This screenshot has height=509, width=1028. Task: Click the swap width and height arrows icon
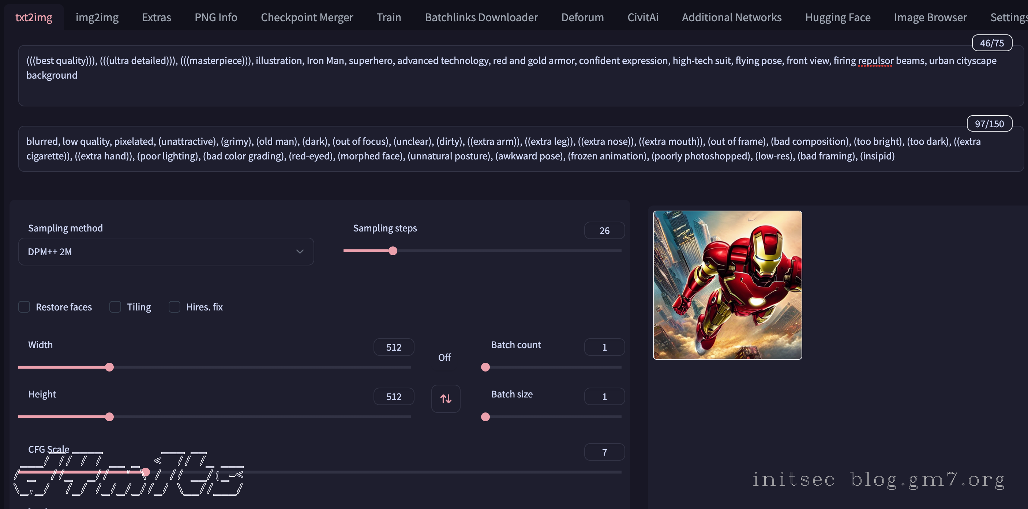coord(445,399)
